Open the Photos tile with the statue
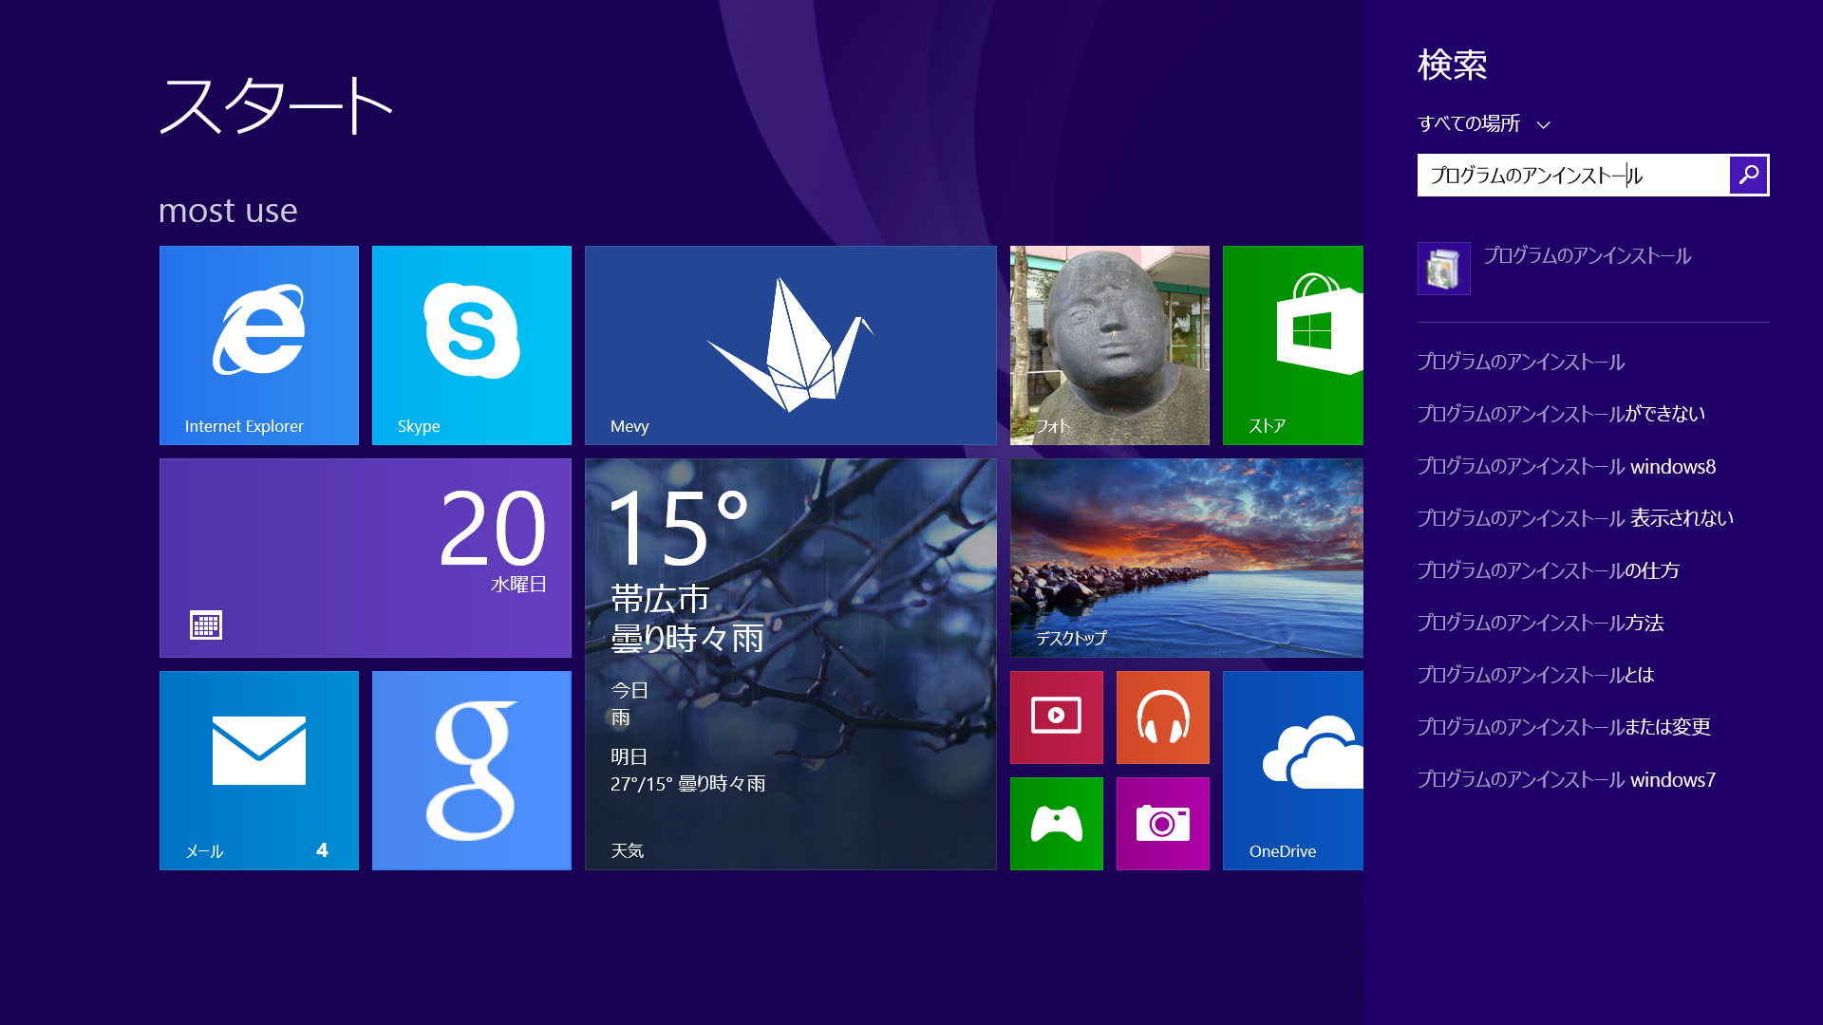The height and width of the screenshot is (1025, 1823). click(1109, 345)
